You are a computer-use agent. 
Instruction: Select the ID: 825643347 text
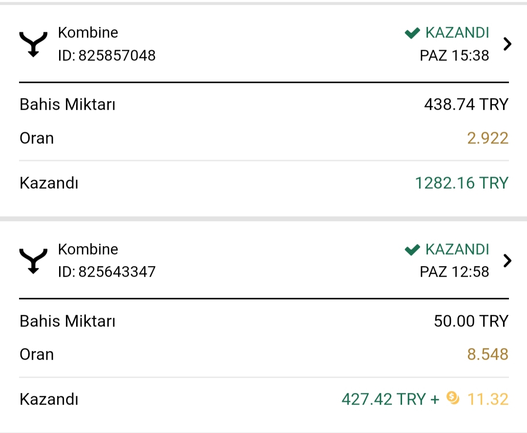click(106, 271)
